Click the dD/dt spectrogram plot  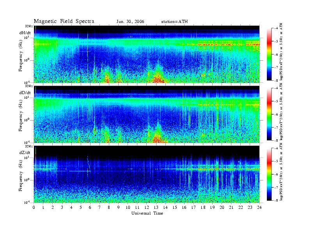point(147,114)
